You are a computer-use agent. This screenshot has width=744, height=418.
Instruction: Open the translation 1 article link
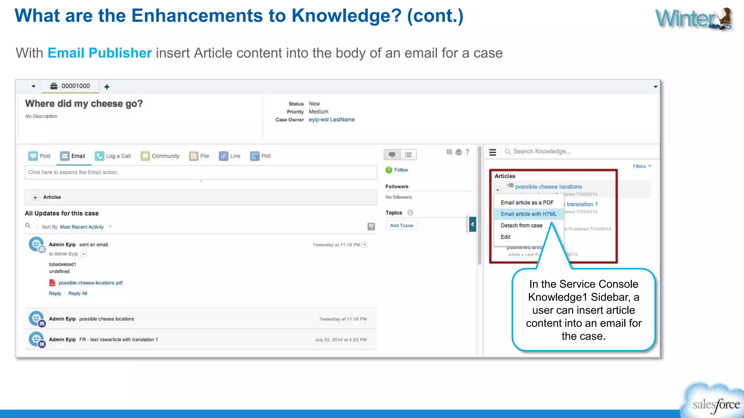pyautogui.click(x=582, y=204)
